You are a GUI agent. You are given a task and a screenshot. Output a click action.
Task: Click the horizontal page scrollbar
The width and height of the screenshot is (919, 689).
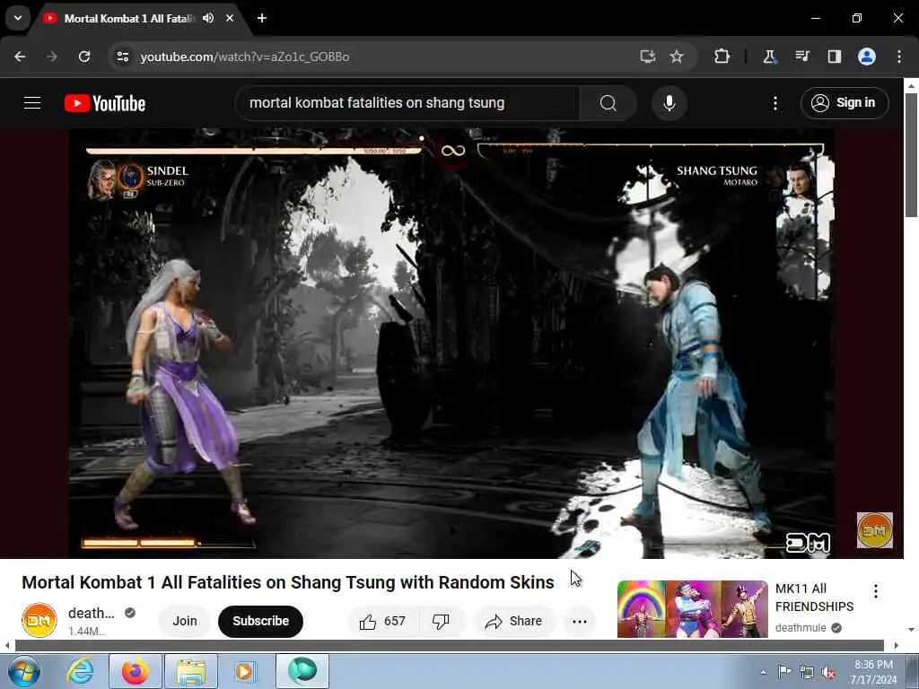point(449,646)
